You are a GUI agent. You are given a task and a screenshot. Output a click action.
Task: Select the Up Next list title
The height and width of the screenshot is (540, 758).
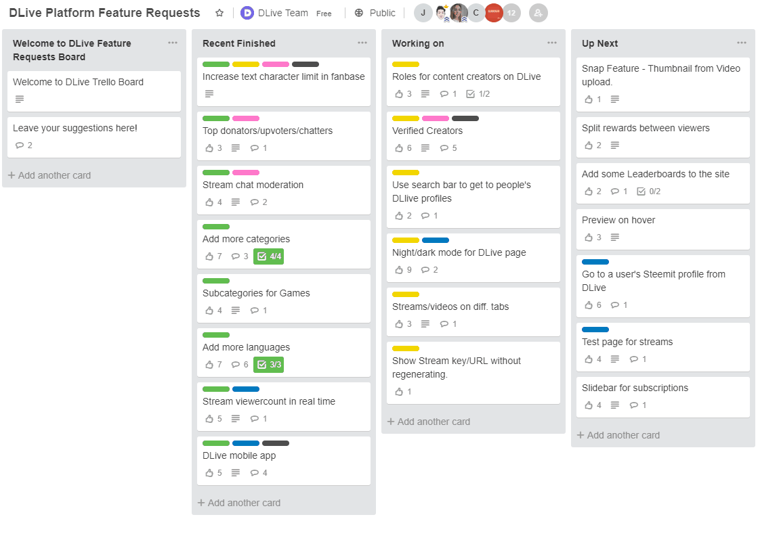click(x=599, y=43)
